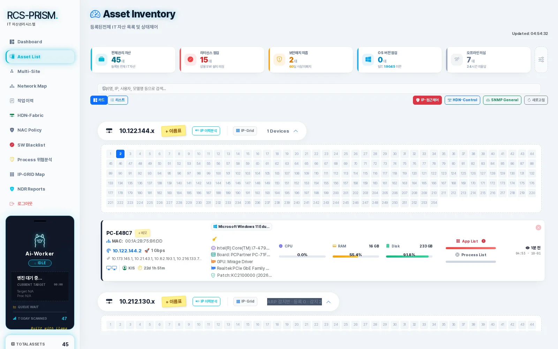The width and height of the screenshot is (558, 349).
Task: Click +이름표 tag on 10.122.144.x
Action: pyautogui.click(x=173, y=131)
